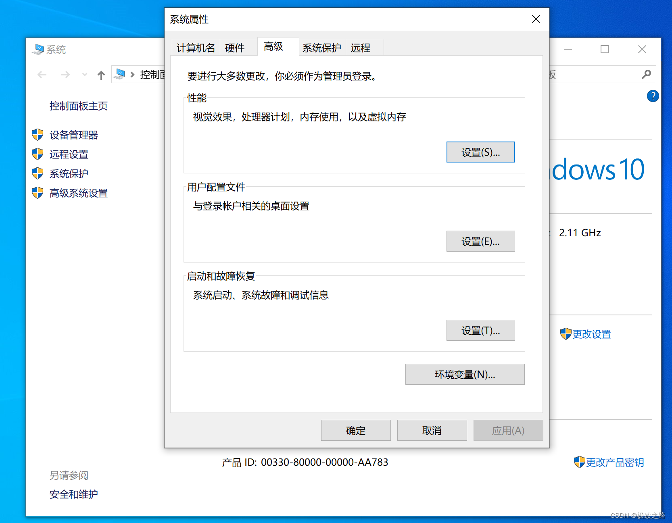Viewport: 672px width, 523px height.
Task: Open 系统保护 link in sidebar
Action: (69, 174)
